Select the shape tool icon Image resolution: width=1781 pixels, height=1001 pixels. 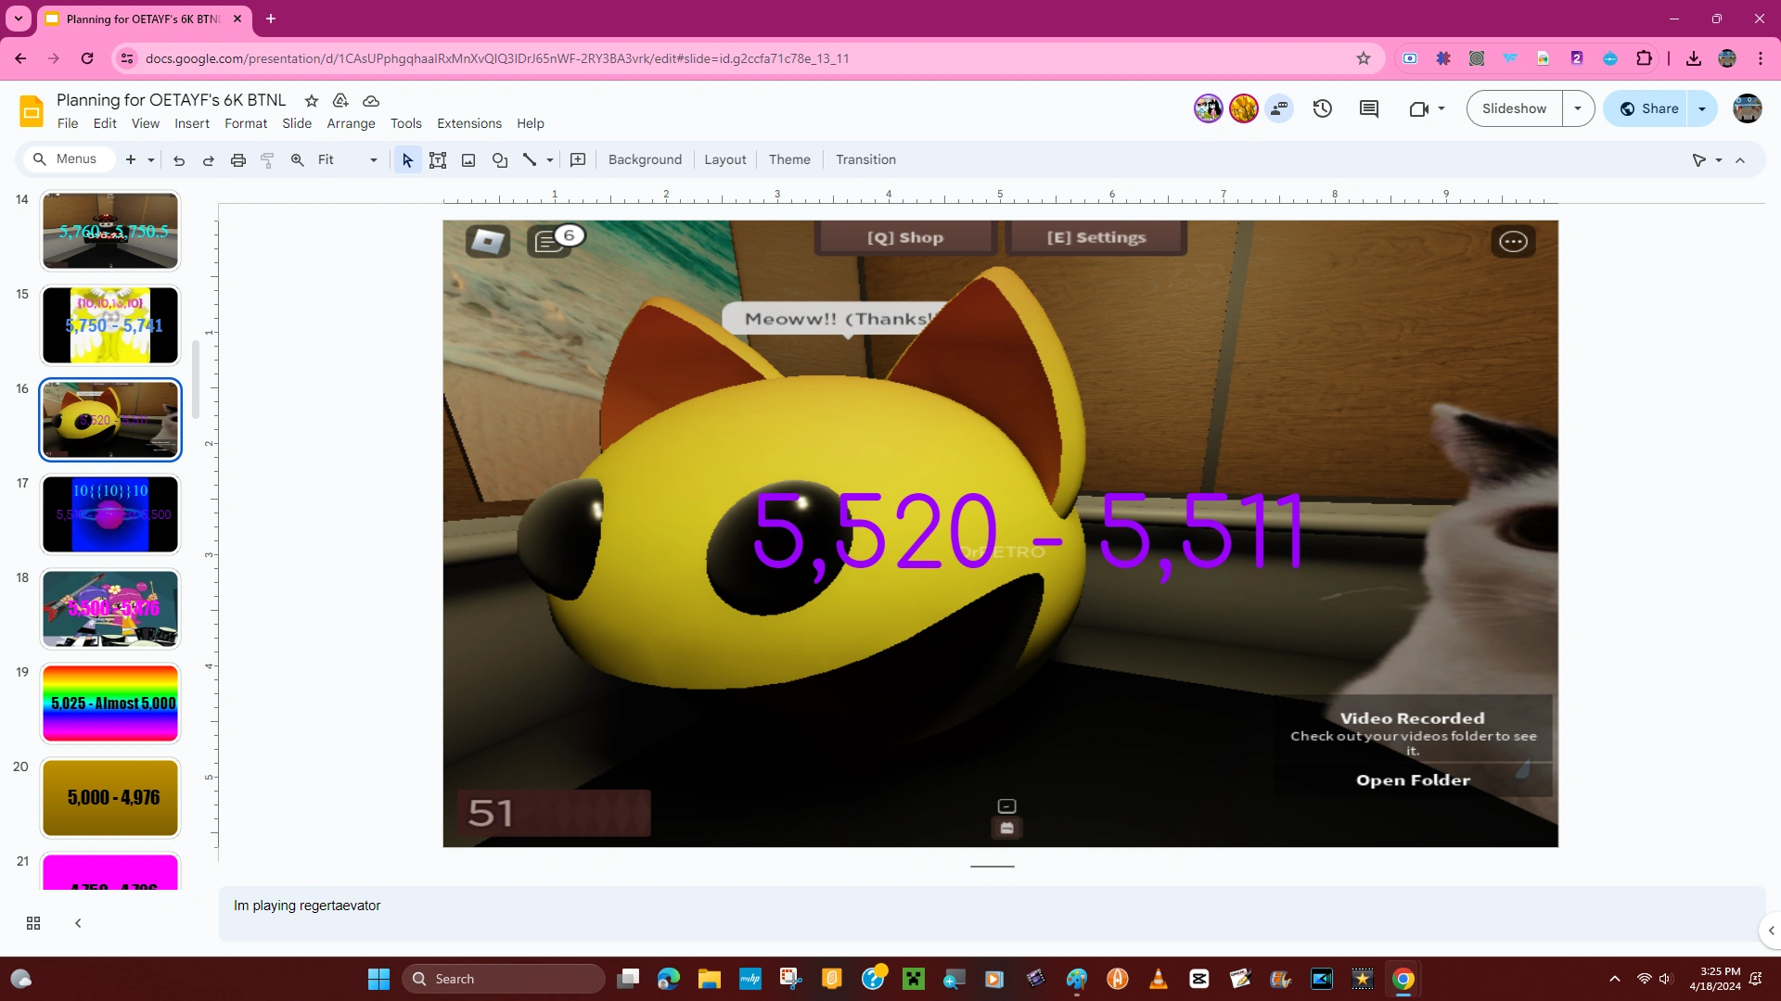(500, 160)
